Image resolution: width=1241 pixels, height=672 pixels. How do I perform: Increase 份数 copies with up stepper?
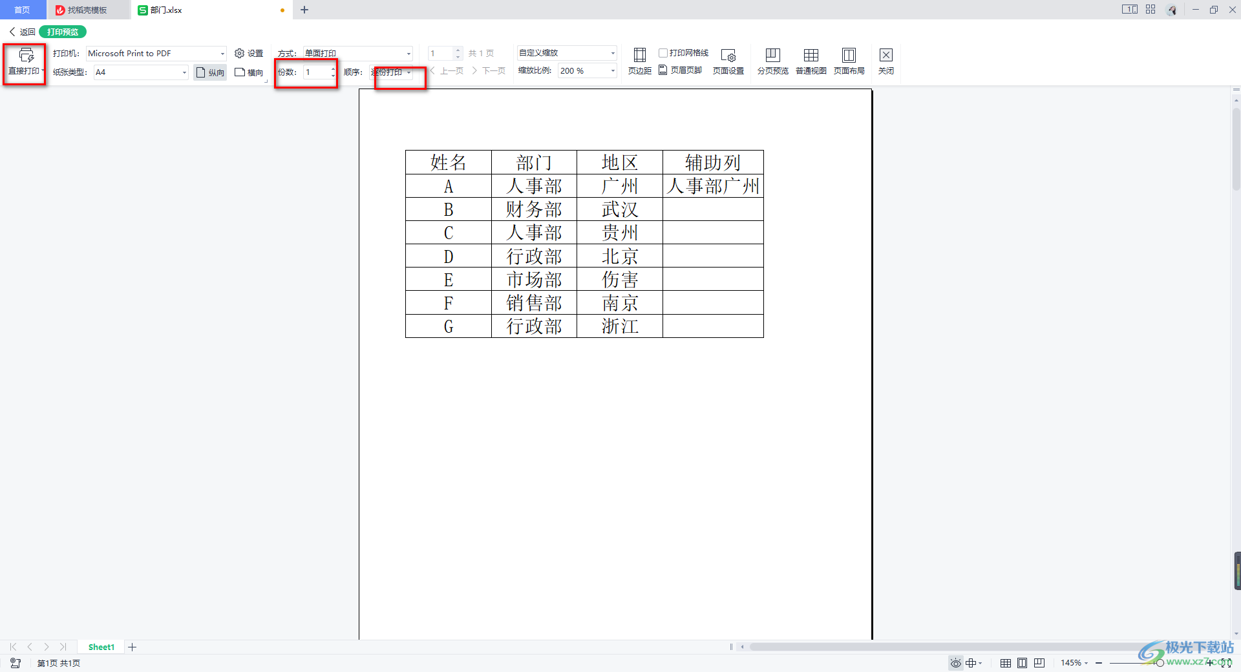[334, 68]
